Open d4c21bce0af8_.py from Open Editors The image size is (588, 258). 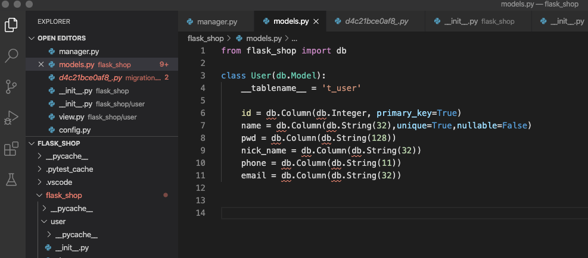(102, 77)
